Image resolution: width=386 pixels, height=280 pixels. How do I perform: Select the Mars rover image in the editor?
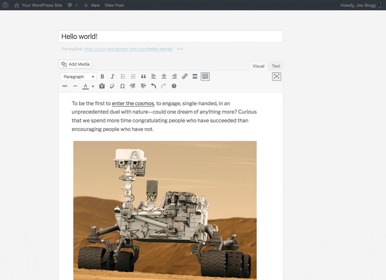(x=165, y=210)
